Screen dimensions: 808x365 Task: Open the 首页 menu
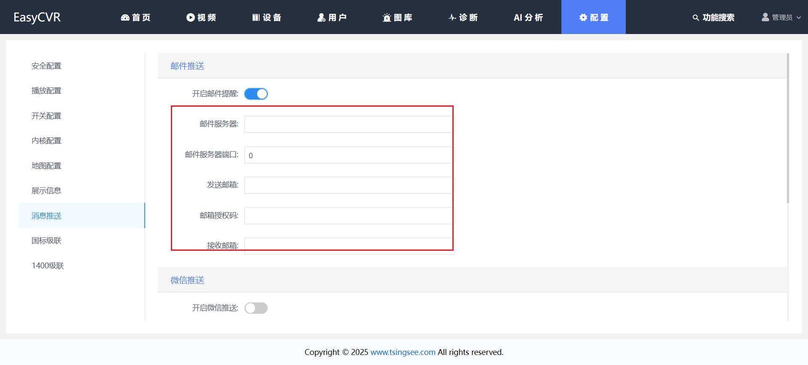(136, 17)
